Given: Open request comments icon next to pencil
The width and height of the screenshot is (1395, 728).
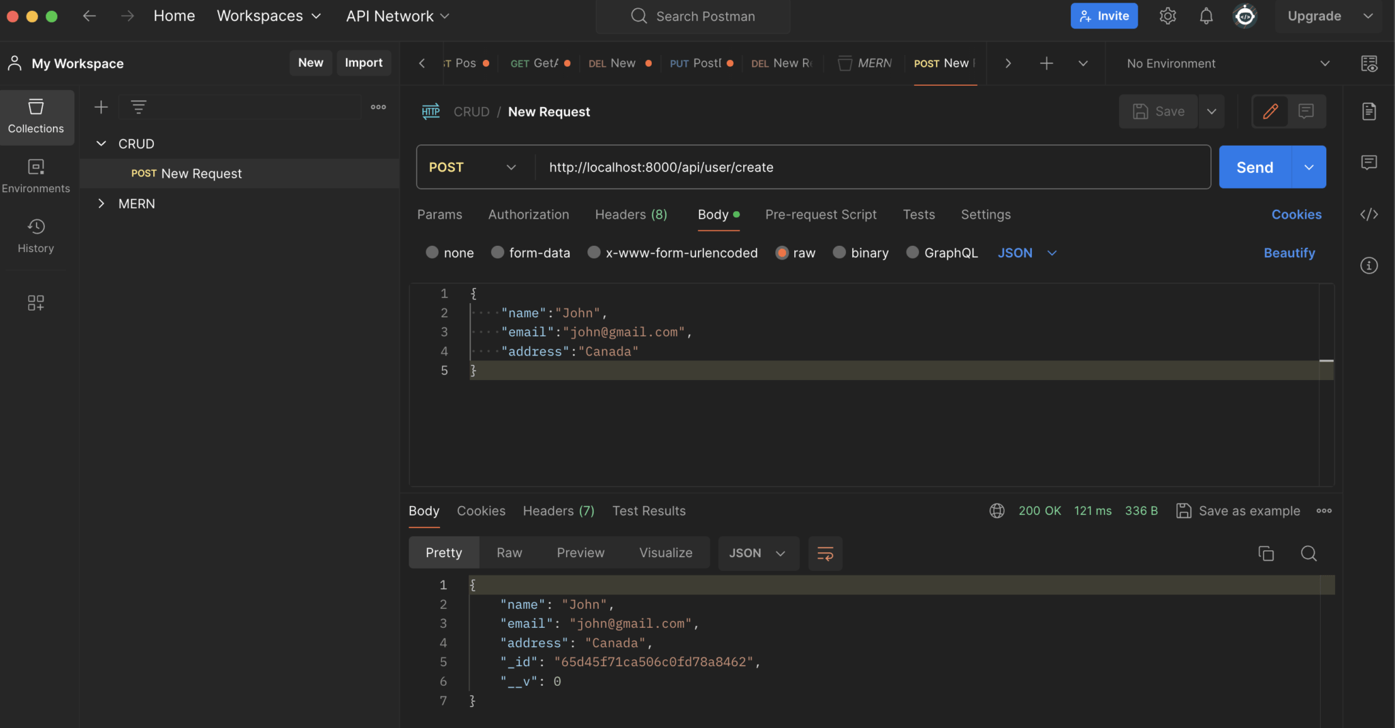Looking at the screenshot, I should tap(1306, 111).
